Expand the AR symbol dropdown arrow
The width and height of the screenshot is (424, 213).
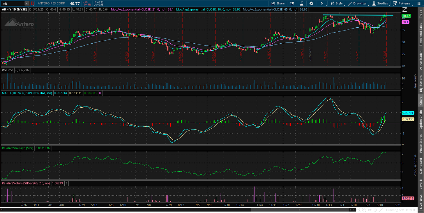point(27,3)
